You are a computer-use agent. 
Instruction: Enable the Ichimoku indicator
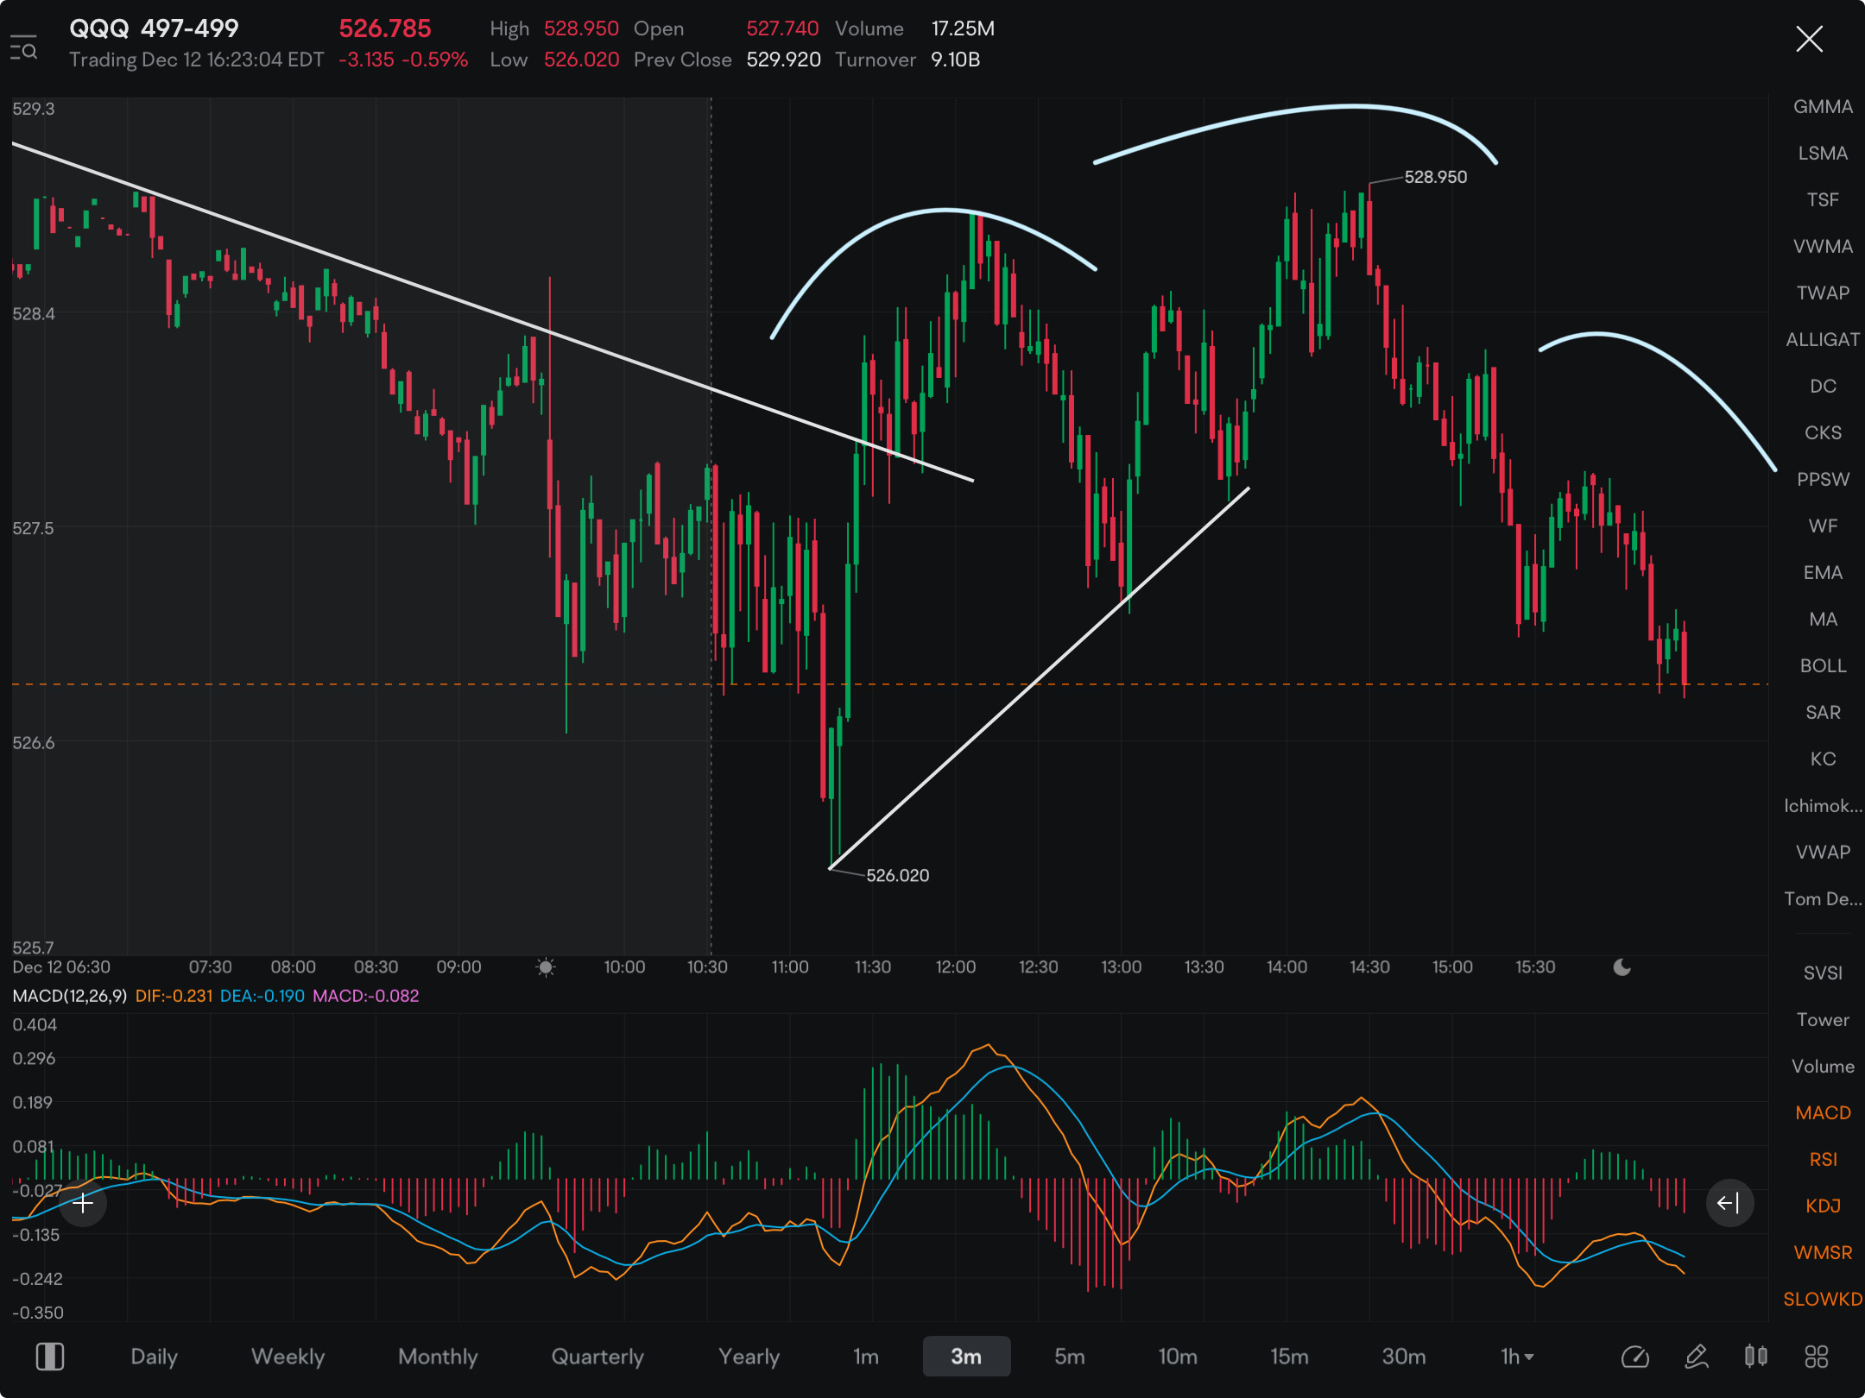click(1823, 806)
